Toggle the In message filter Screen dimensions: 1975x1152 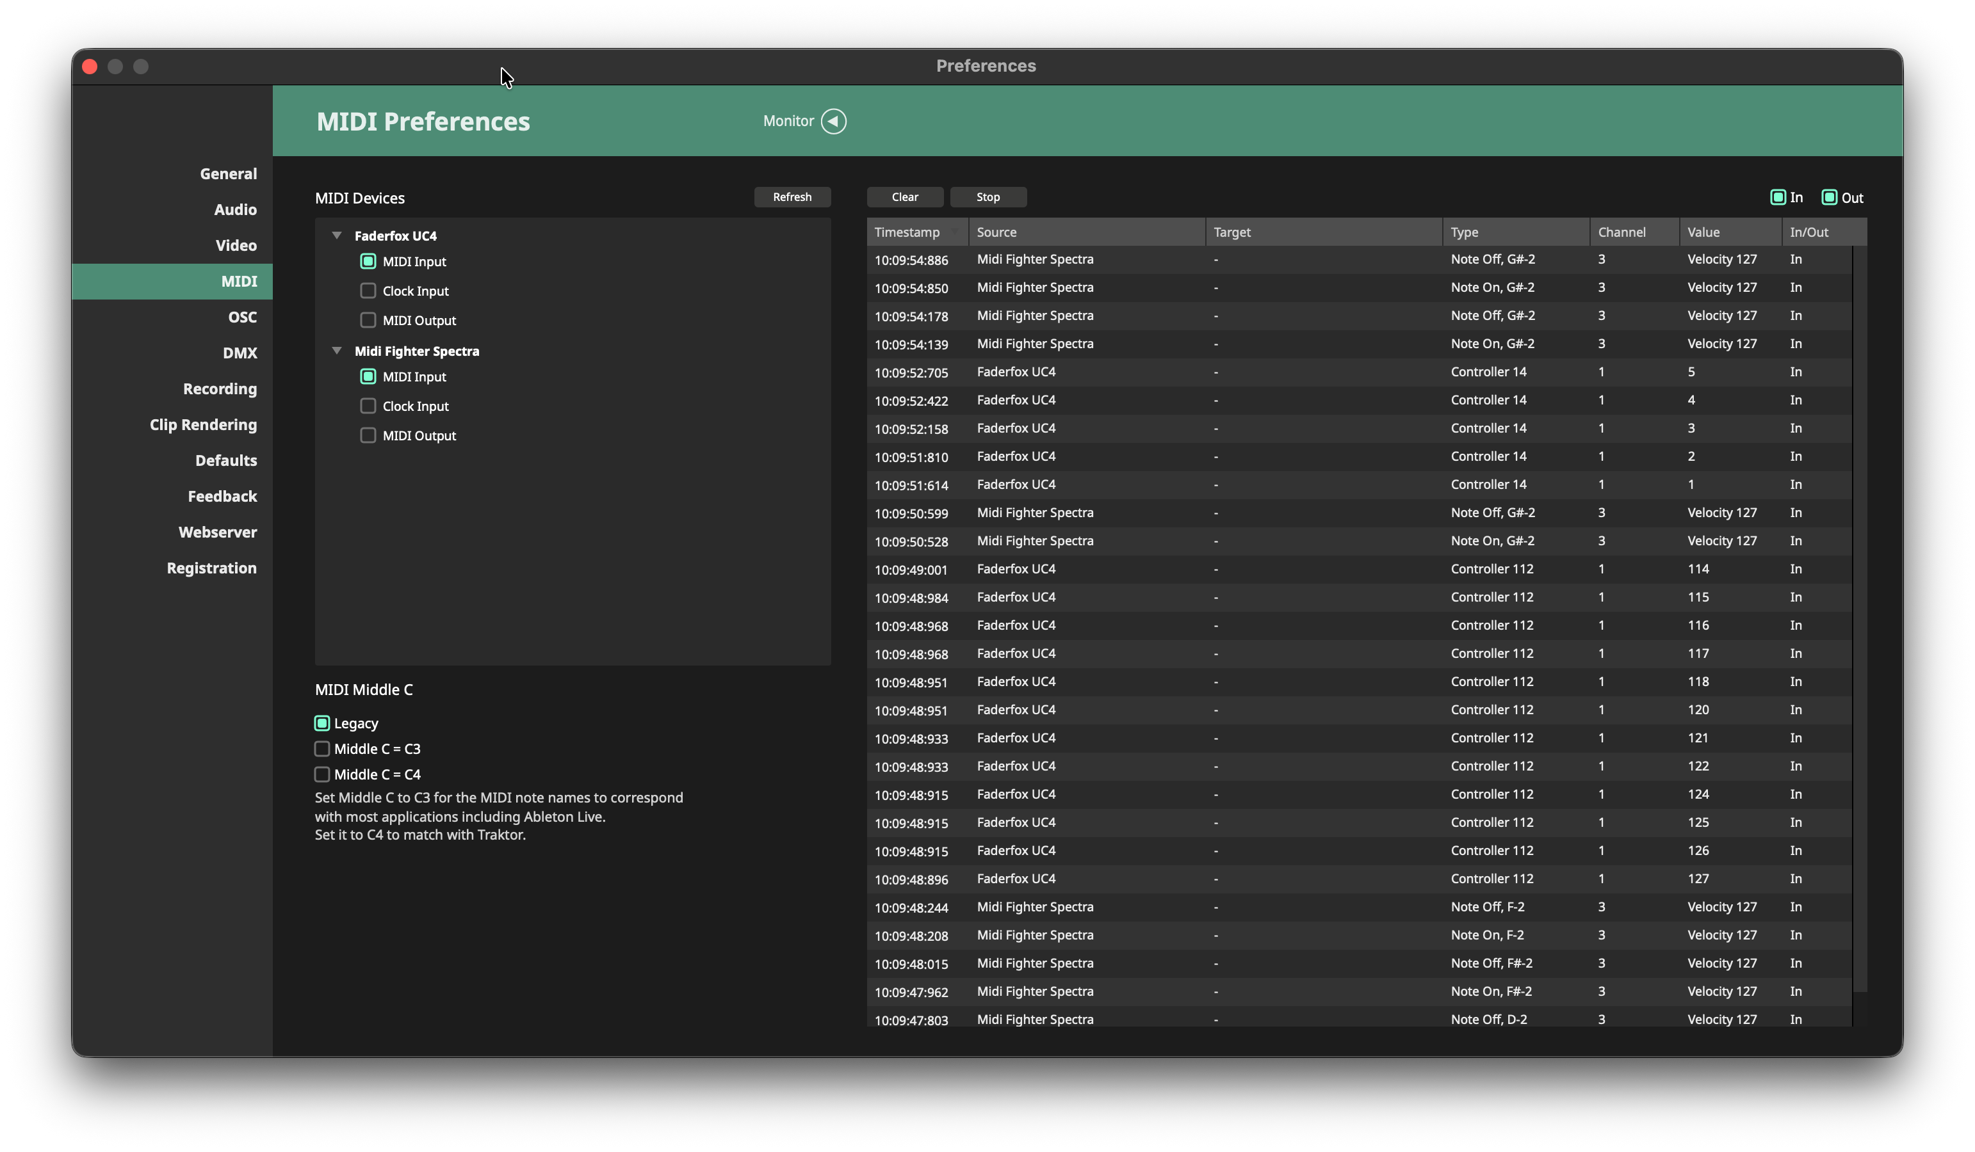click(x=1778, y=197)
